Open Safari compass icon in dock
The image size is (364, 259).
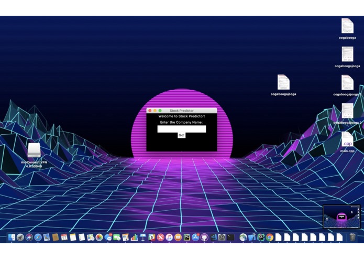38,237
